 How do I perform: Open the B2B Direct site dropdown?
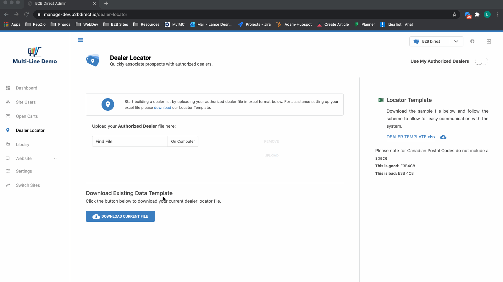pos(436,41)
